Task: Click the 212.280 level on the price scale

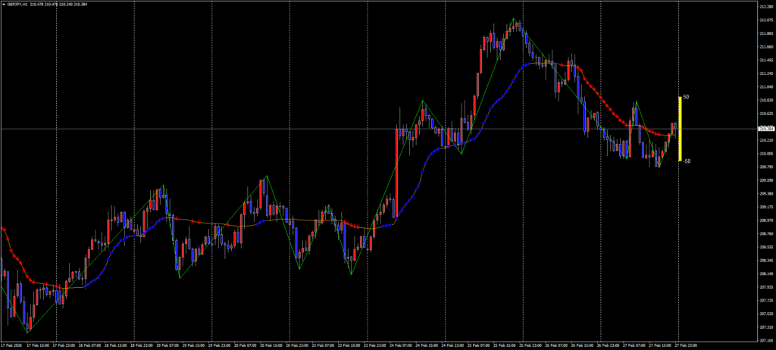Action: pos(765,7)
